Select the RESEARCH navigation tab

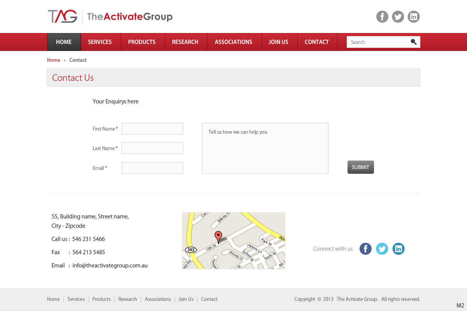coord(185,42)
